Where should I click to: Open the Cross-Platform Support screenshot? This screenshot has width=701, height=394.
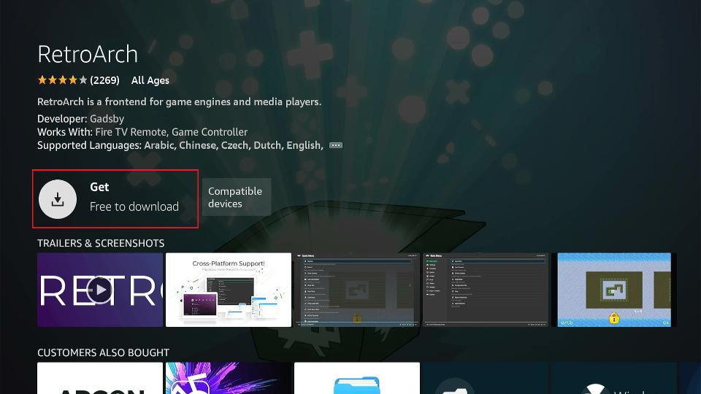229,290
